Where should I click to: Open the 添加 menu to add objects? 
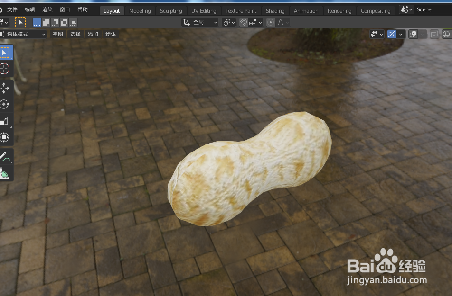[x=93, y=34]
